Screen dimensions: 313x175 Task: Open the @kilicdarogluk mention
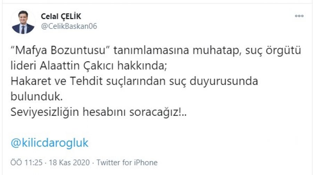point(49,143)
